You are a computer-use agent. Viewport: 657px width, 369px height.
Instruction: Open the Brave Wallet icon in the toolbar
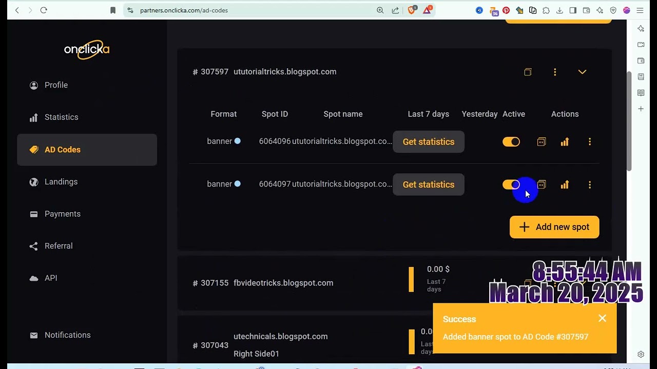586,10
